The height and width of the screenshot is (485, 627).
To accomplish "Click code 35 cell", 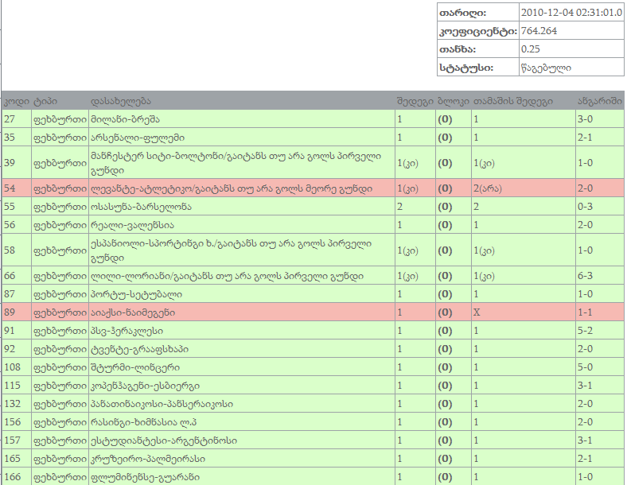I will click(10, 138).
